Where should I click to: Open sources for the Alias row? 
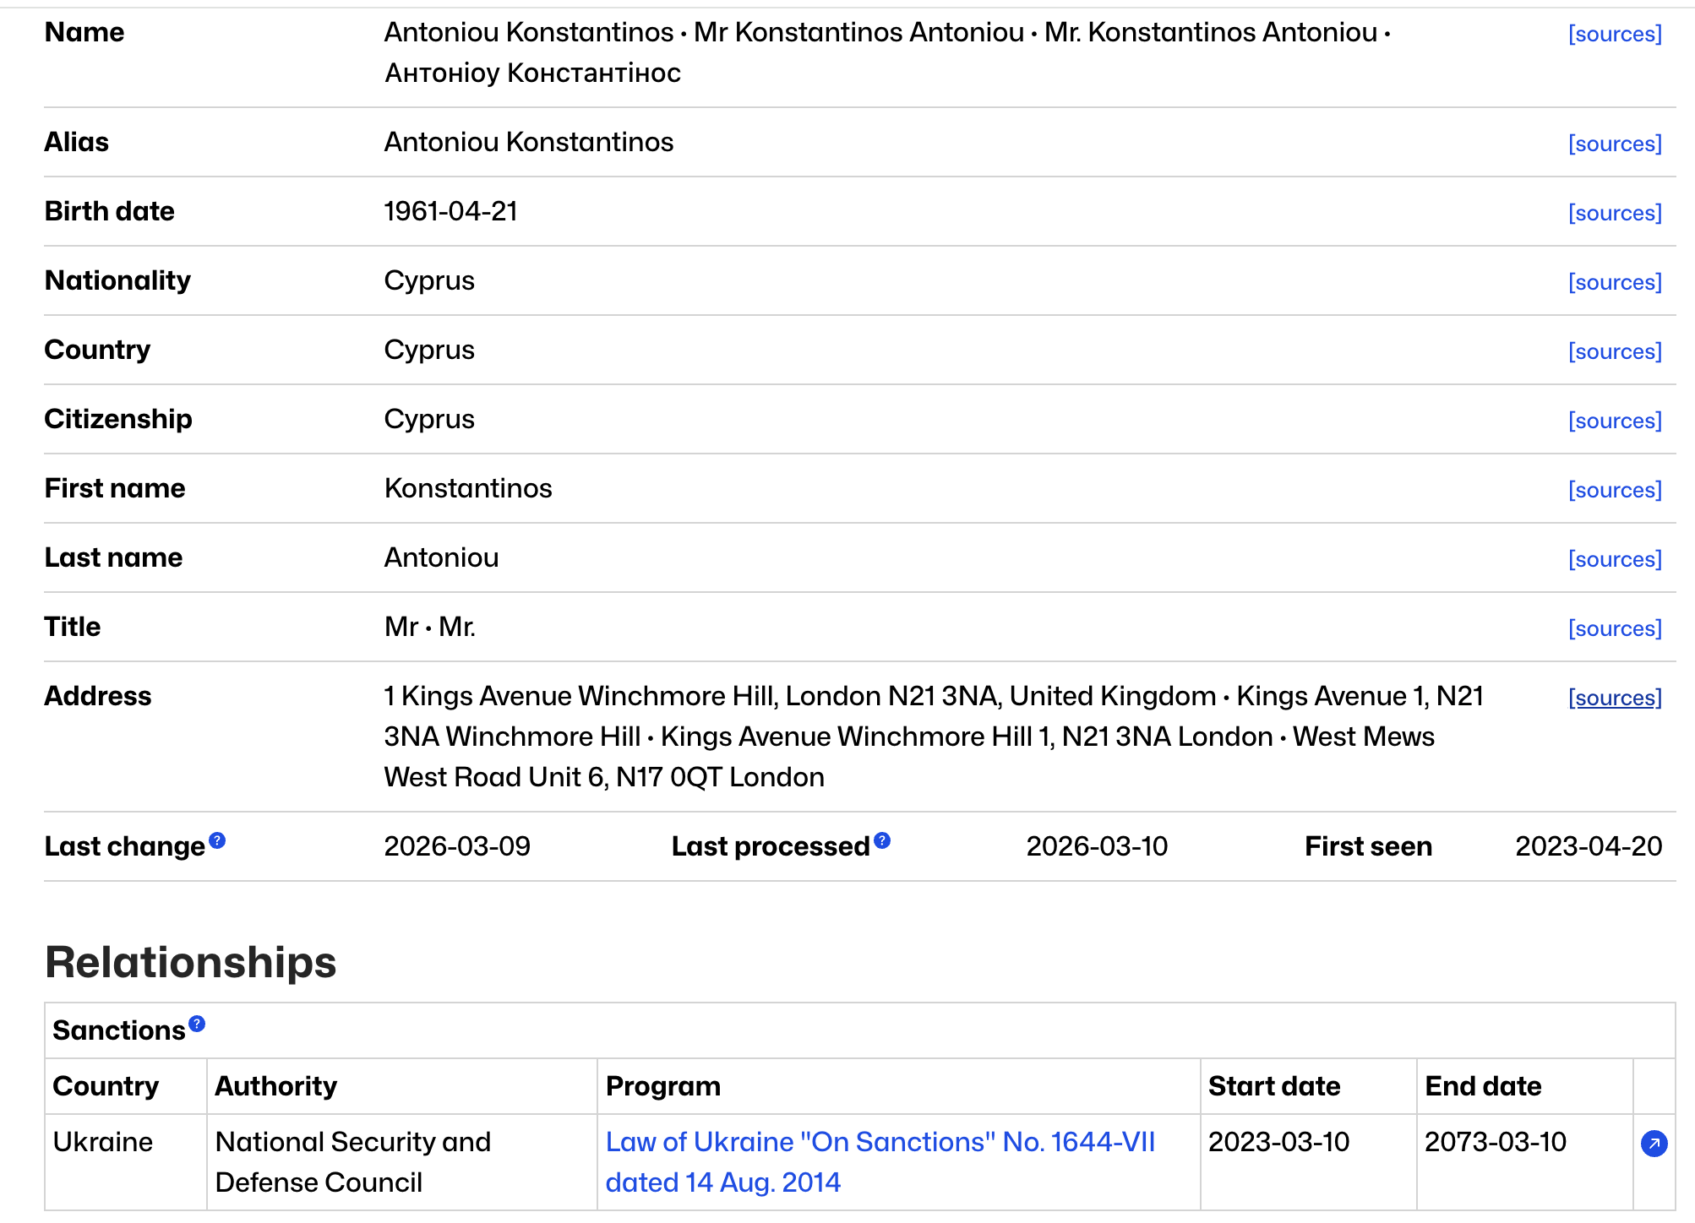pyautogui.click(x=1614, y=144)
